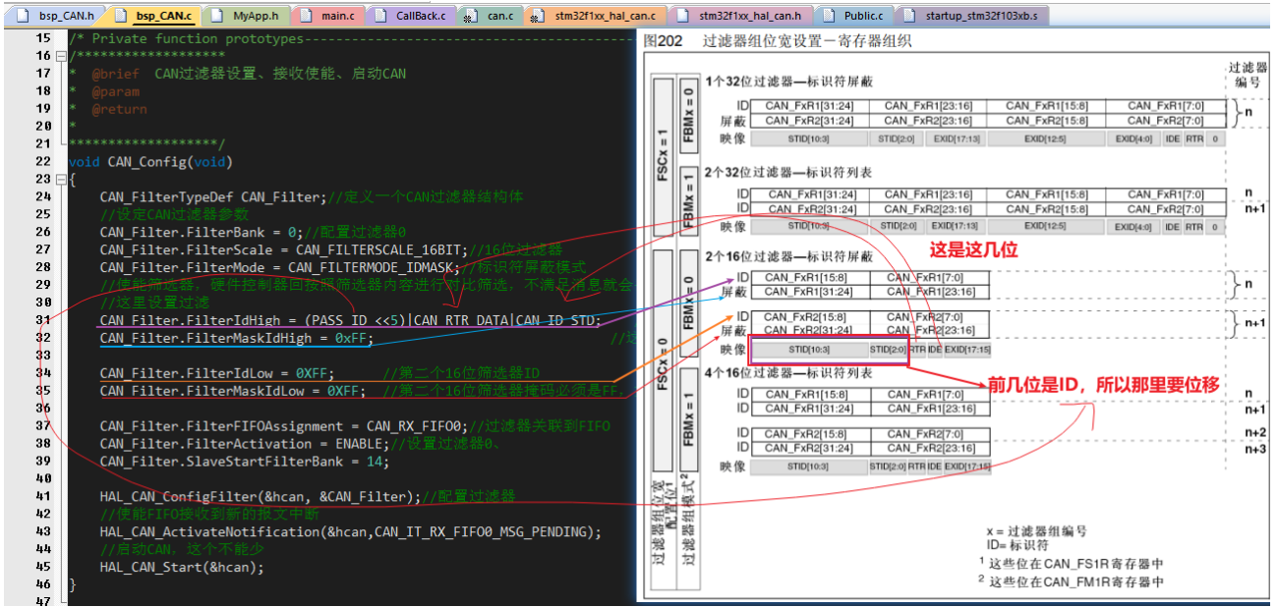The width and height of the screenshot is (1278, 607).
Task: Click the 'HAL_CAN_ActivateNotification' call line
Action: pyautogui.click(x=349, y=533)
